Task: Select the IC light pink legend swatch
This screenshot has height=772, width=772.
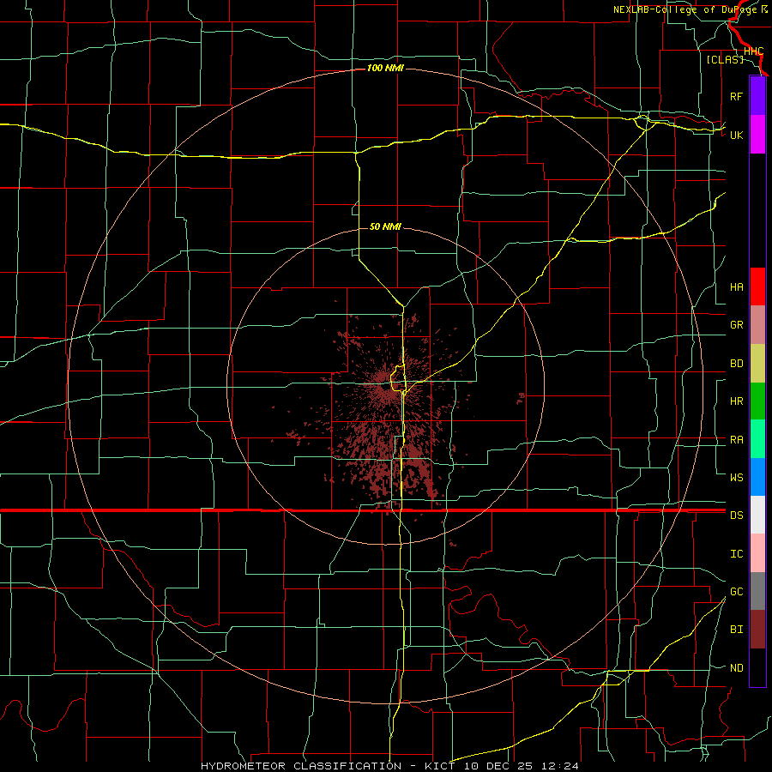Action: pyautogui.click(x=757, y=553)
